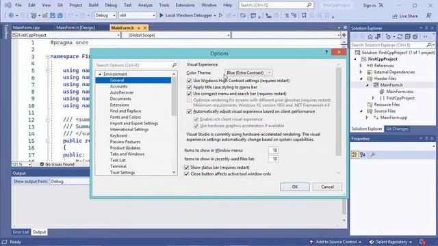Viewport: 438px width, 246px height.
Task: Click the search magnifier in Options search box
Action: [175, 65]
